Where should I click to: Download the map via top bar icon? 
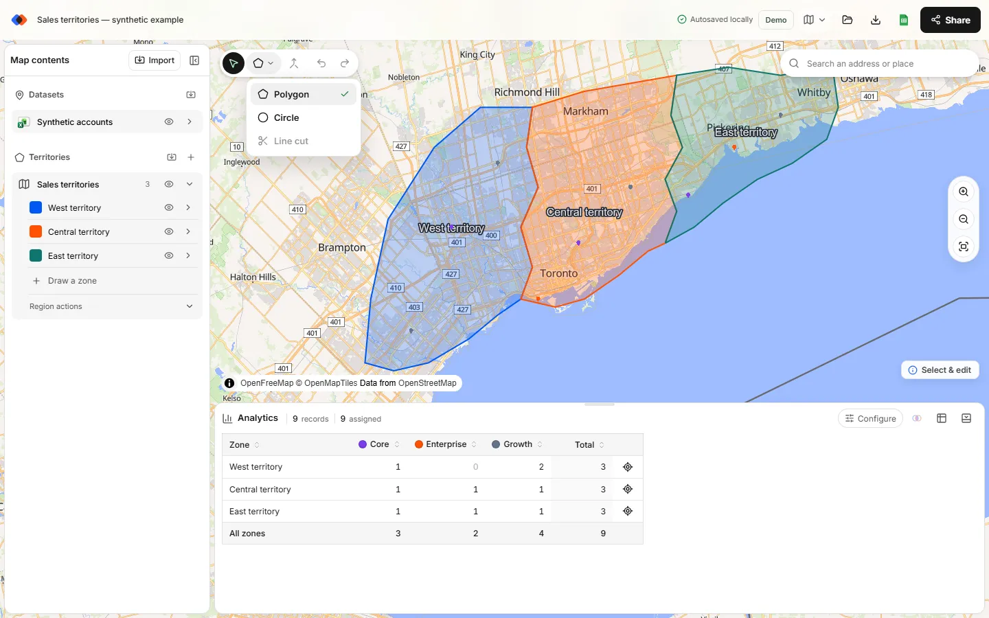point(876,20)
